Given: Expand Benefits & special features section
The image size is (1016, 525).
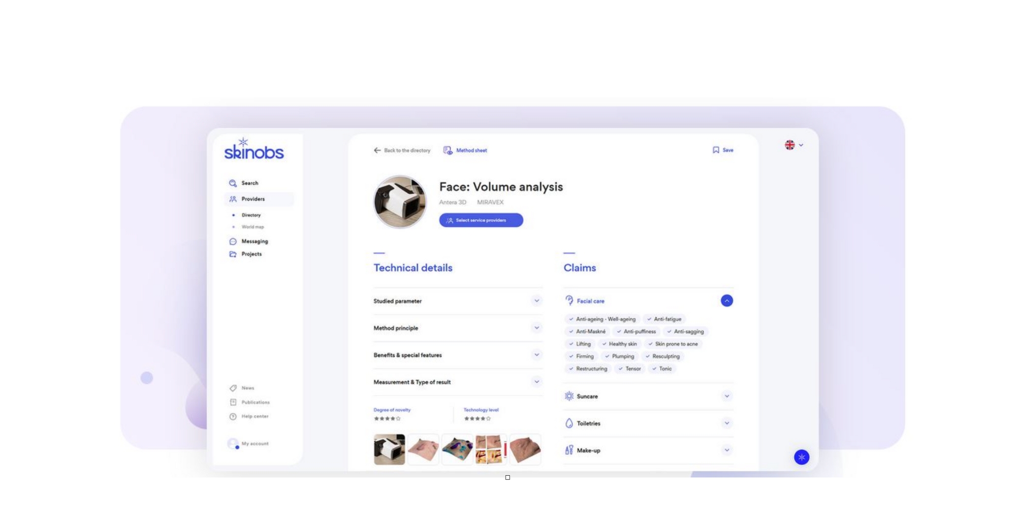Looking at the screenshot, I should point(536,354).
